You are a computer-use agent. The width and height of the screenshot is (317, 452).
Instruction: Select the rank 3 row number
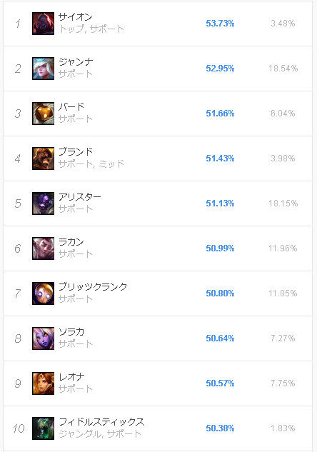coord(18,114)
